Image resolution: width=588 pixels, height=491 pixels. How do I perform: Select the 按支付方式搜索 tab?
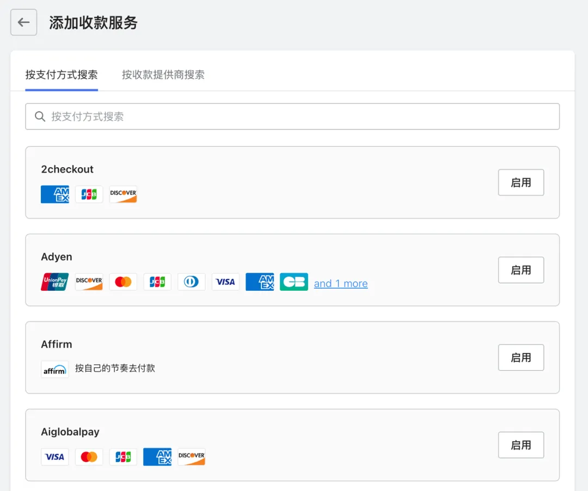click(62, 75)
